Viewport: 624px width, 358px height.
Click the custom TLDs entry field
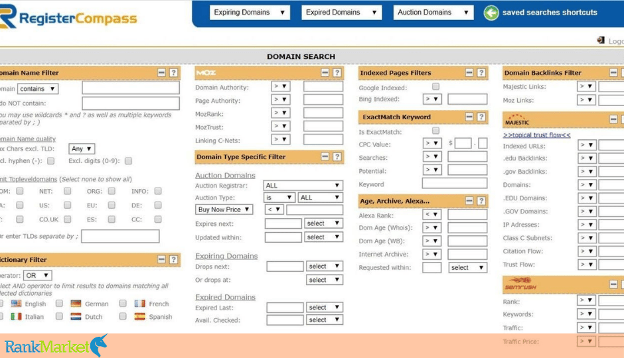click(120, 236)
